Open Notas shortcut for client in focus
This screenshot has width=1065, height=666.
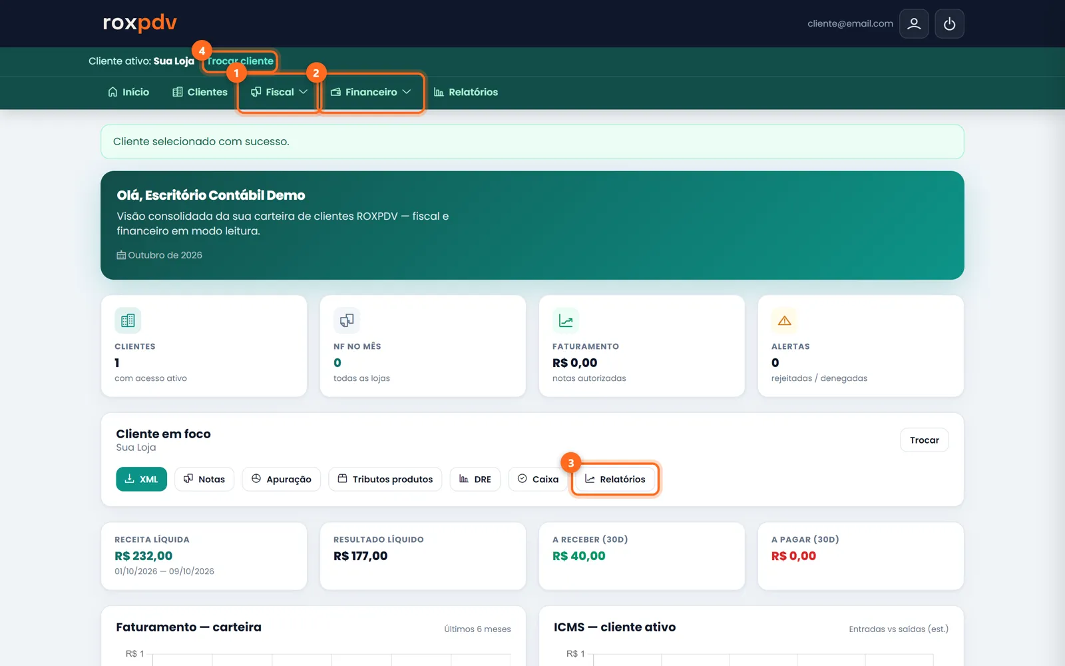click(x=204, y=479)
